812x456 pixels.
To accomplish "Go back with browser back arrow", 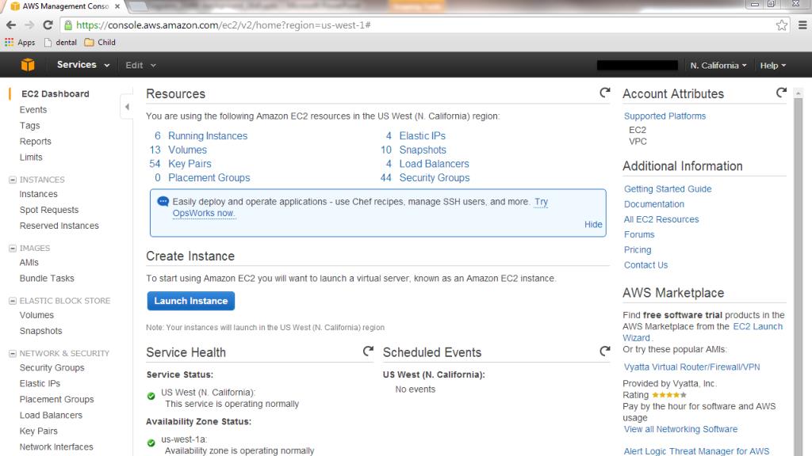I will [11, 25].
